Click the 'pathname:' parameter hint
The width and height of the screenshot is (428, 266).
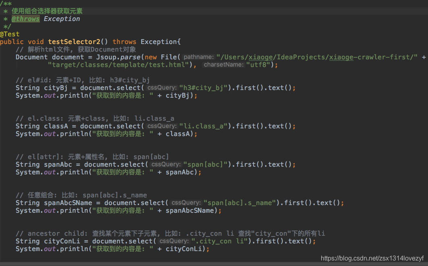[198, 57]
